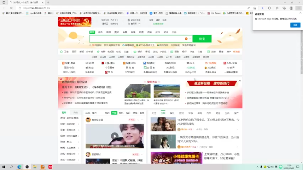Open File Explorer from taskbar
This screenshot has width=303, height=170.
pyautogui.click(x=35, y=167)
